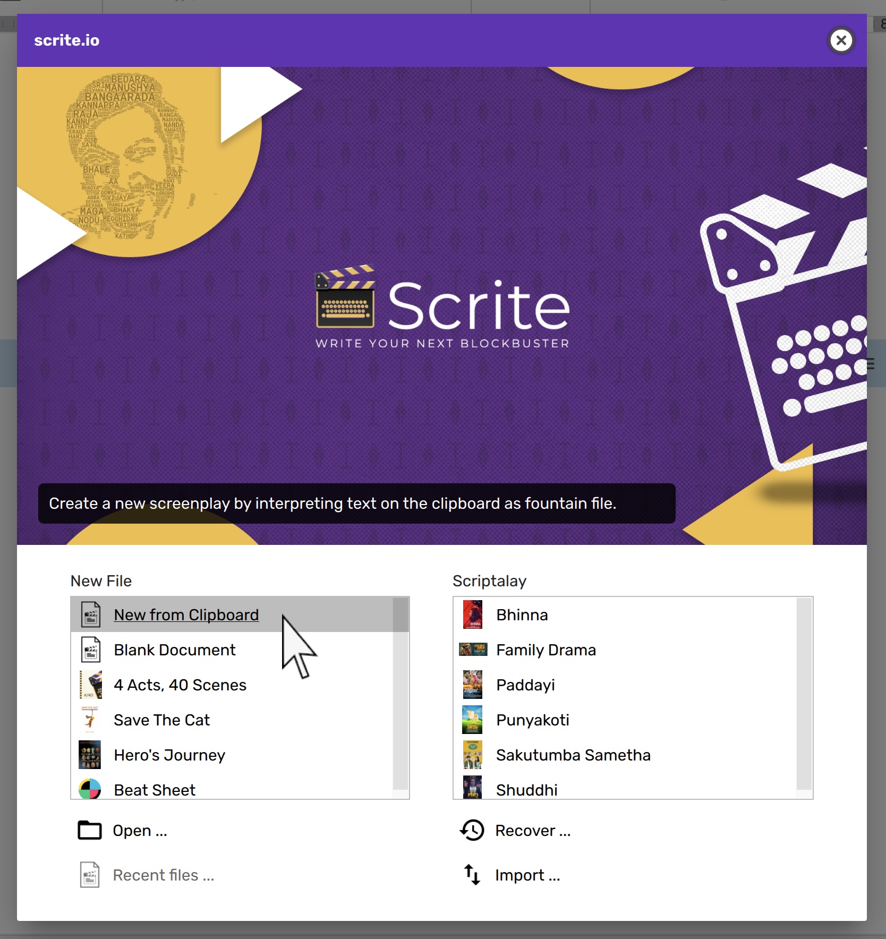Select the Bhinna poster thumbnail
The height and width of the screenshot is (939, 886).
(x=472, y=614)
